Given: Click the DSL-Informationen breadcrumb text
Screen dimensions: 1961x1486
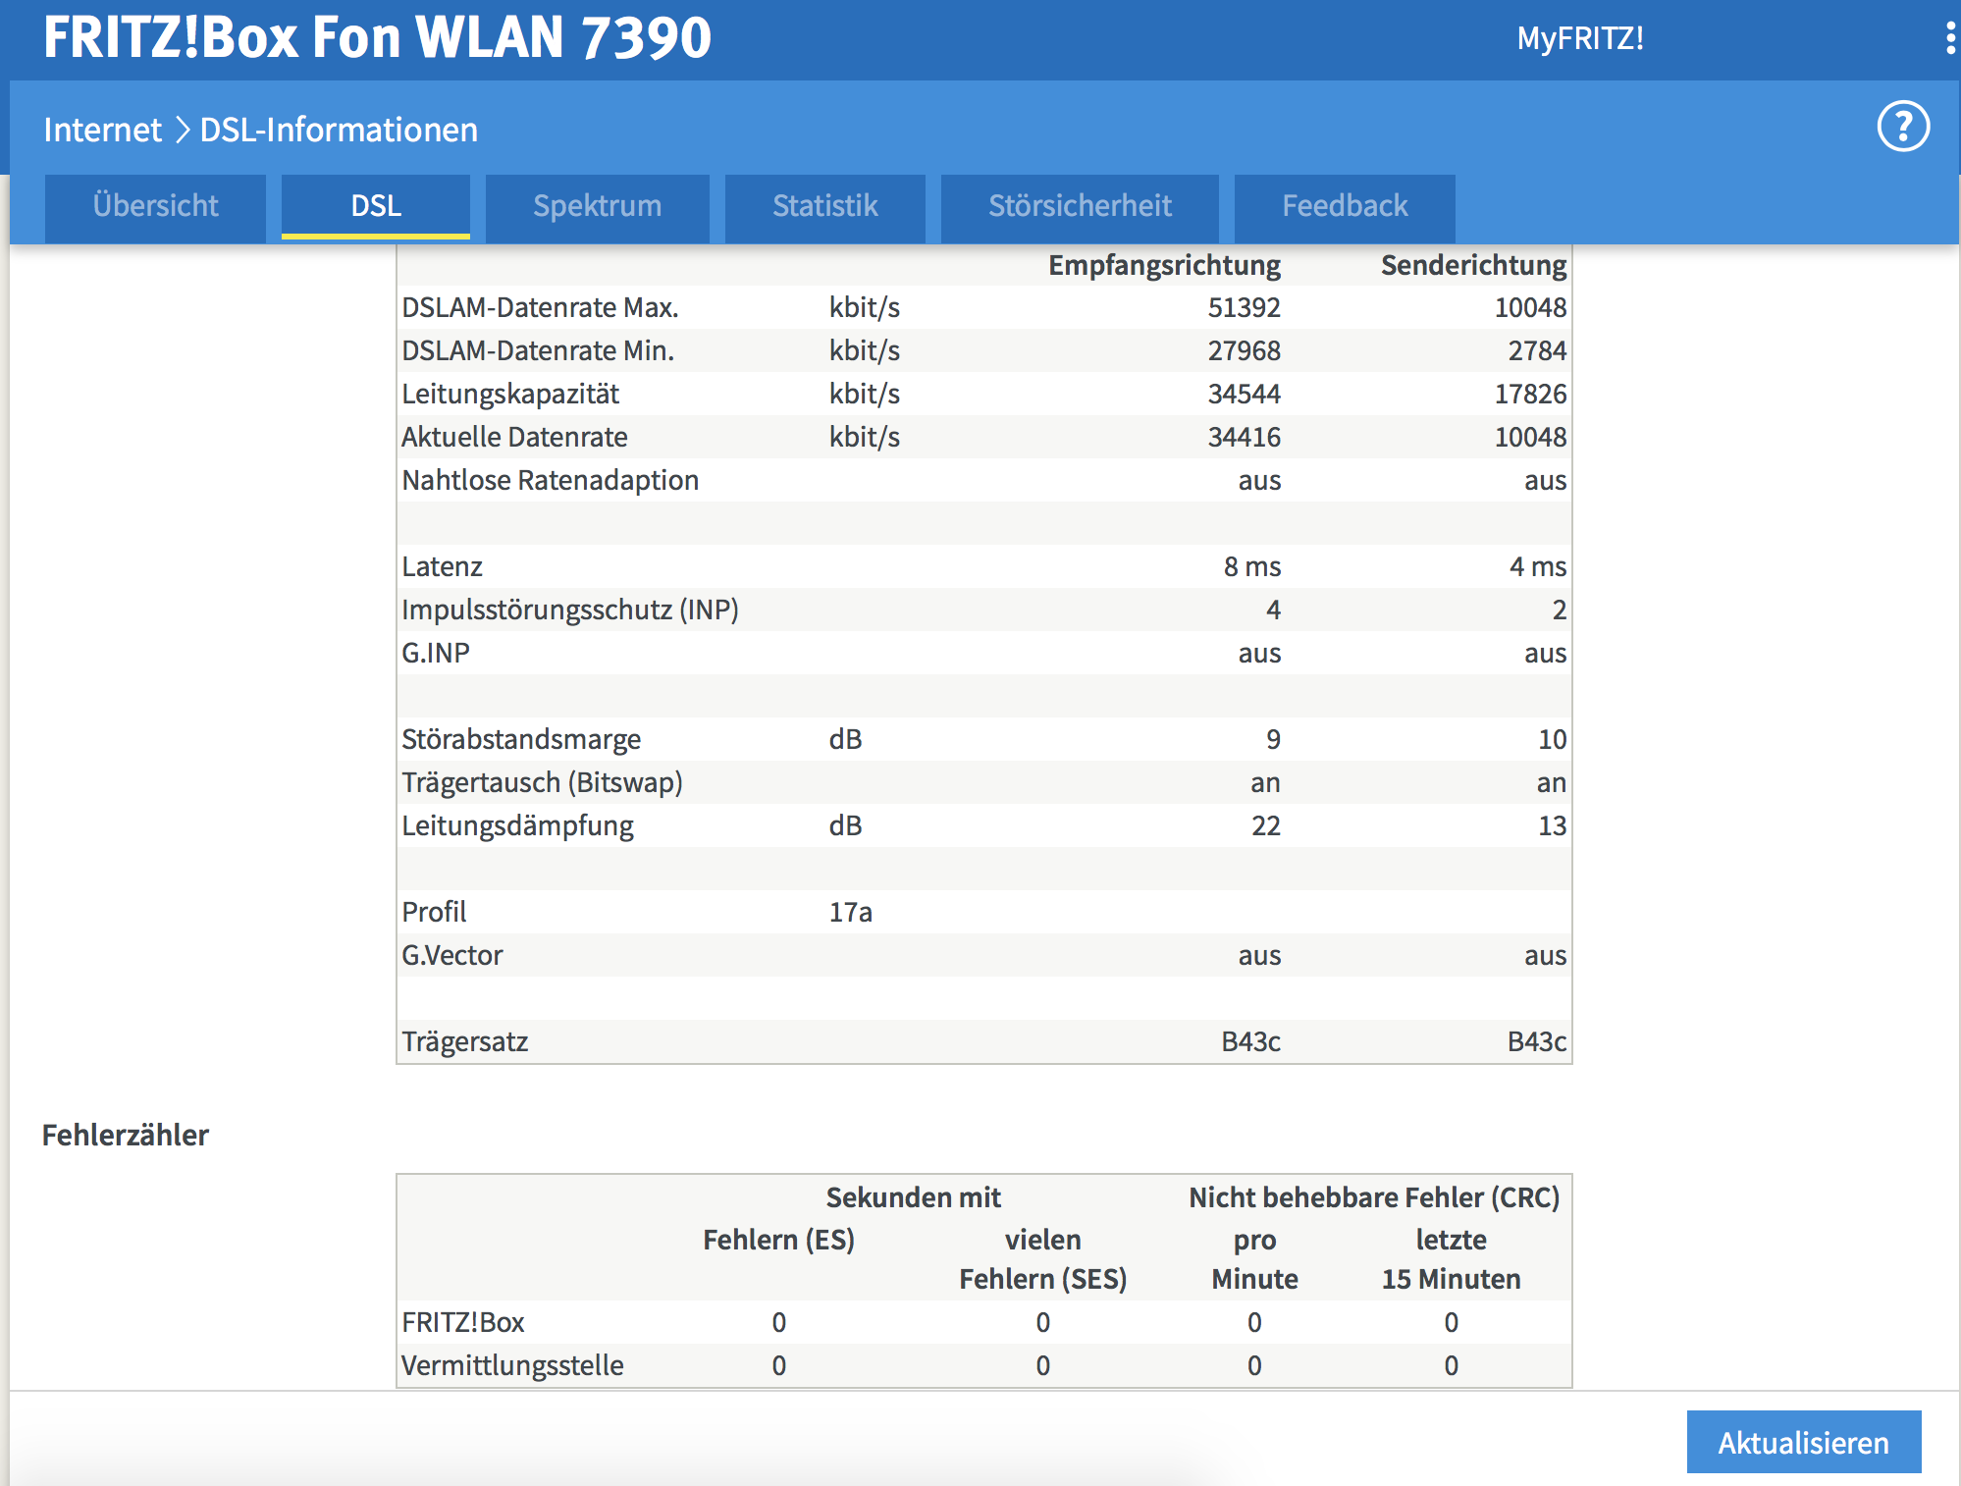Looking at the screenshot, I should pos(339,130).
